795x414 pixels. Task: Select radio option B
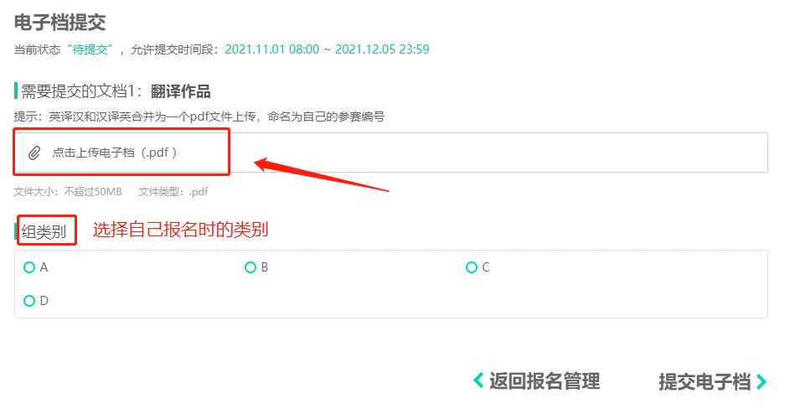[250, 267]
